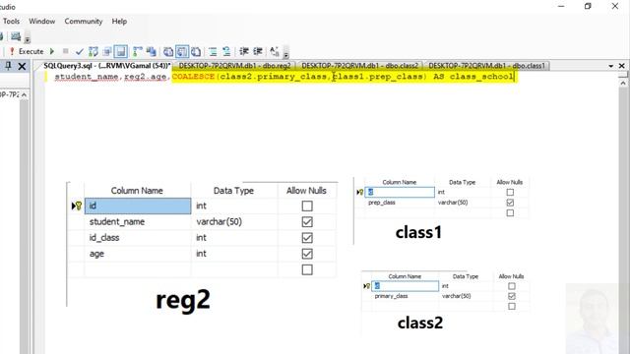The height and width of the screenshot is (354, 630).
Task: Toggle Allow Nulls in reg2 empty row
Action: click(x=307, y=269)
